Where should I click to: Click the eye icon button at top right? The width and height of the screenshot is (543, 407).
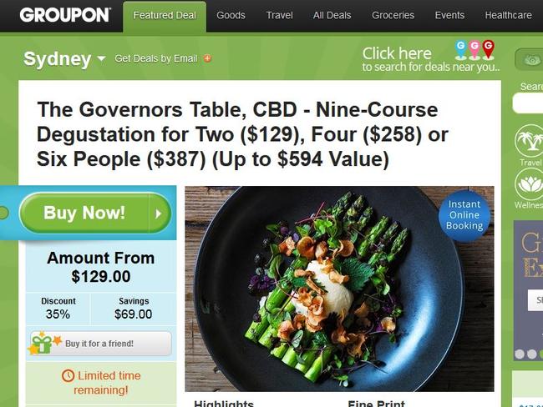click(x=530, y=59)
